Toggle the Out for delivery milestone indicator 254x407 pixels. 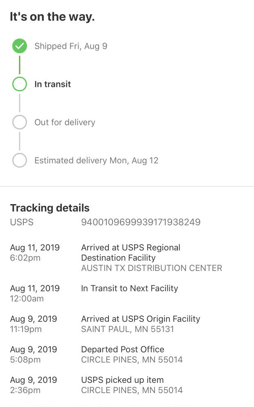pos(19,122)
